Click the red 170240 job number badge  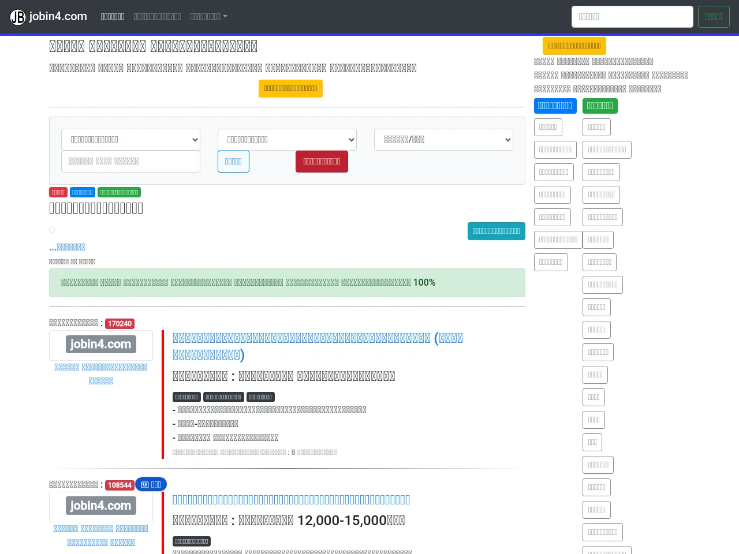coord(120,324)
